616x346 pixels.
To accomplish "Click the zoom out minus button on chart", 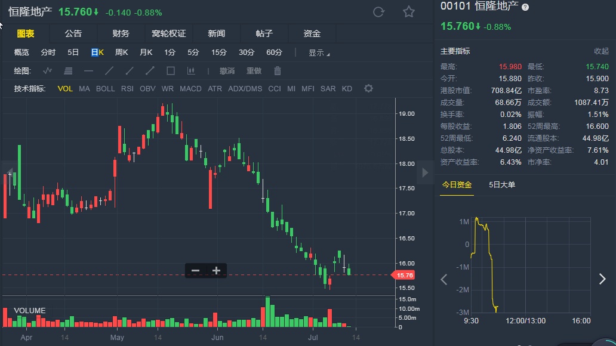I will click(x=195, y=270).
